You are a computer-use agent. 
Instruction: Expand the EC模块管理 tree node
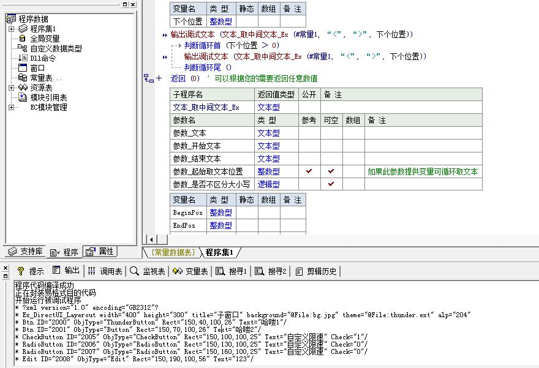(x=12, y=107)
